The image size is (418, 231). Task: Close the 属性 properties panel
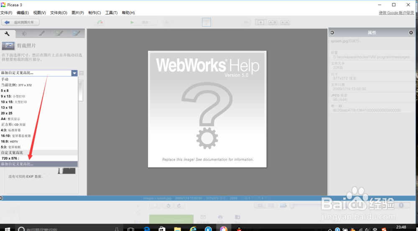411,33
